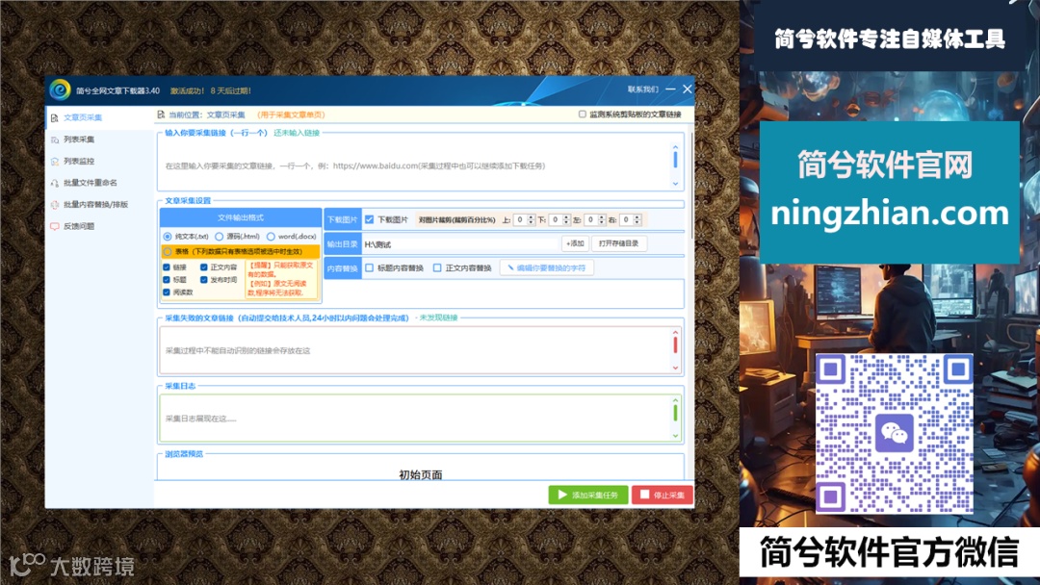Screen dimensions: 1040x585
Task: Click the 反馈问题 speech bubble icon
Action: (54, 226)
